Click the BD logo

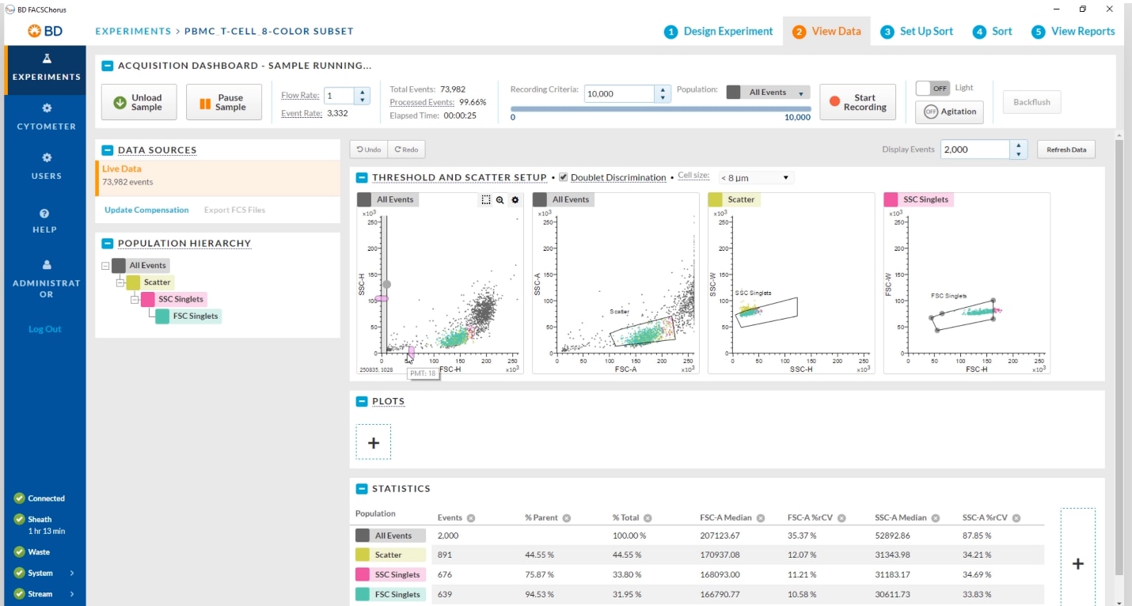[x=45, y=31]
